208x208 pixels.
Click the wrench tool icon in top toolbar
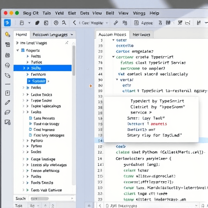[x=116, y=23]
